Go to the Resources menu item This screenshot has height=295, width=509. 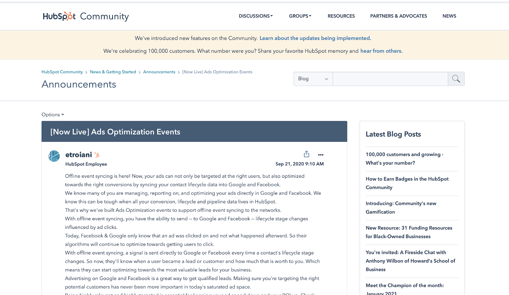click(x=341, y=16)
